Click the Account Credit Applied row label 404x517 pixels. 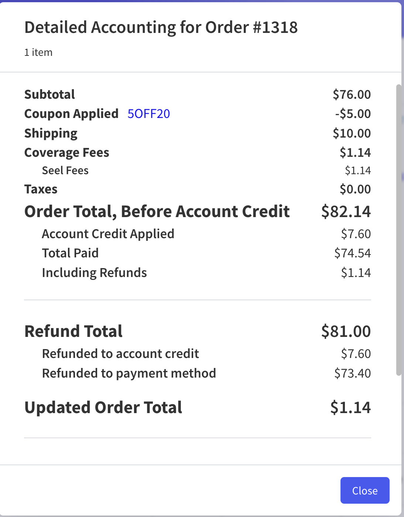[x=108, y=234]
